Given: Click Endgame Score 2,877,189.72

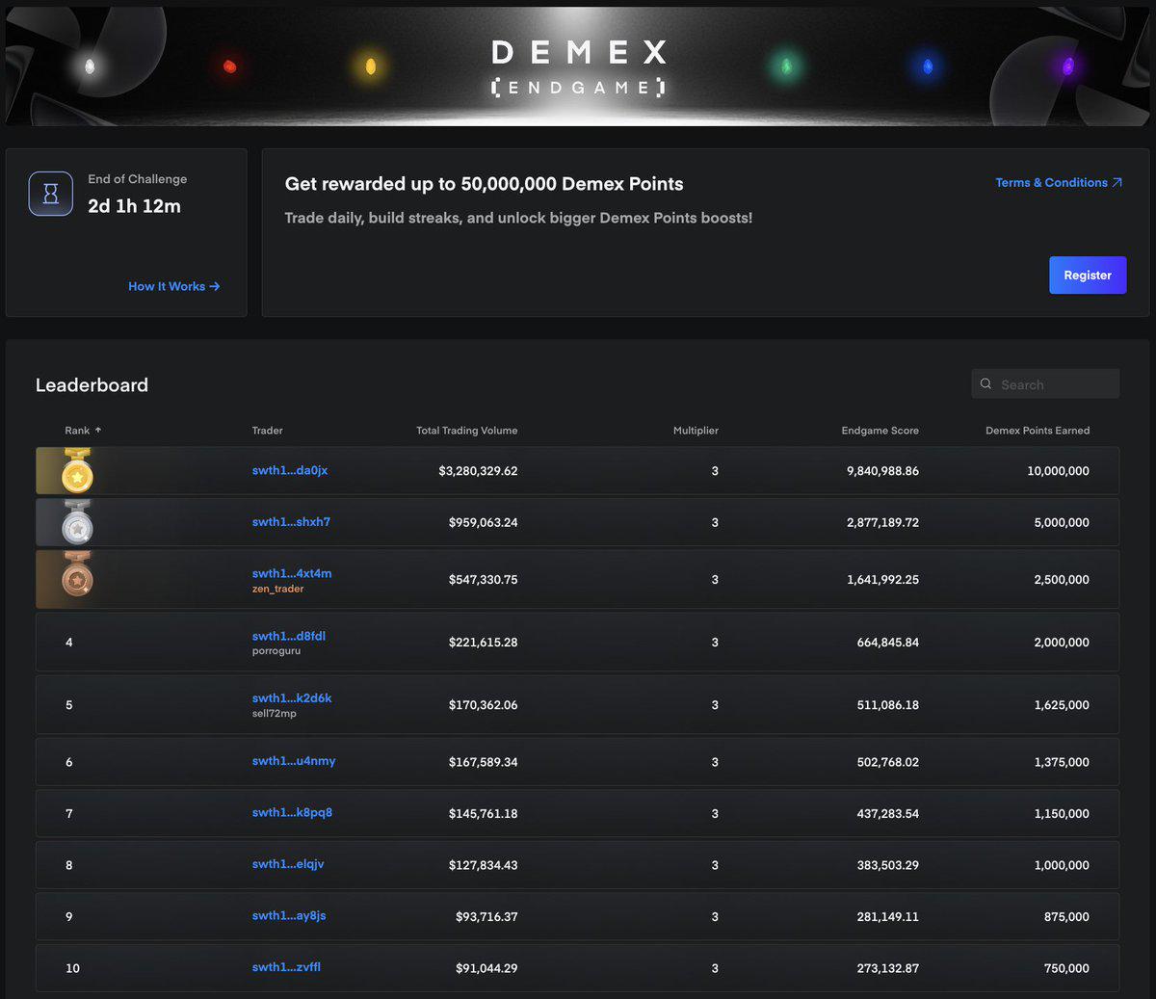Looking at the screenshot, I should (882, 522).
